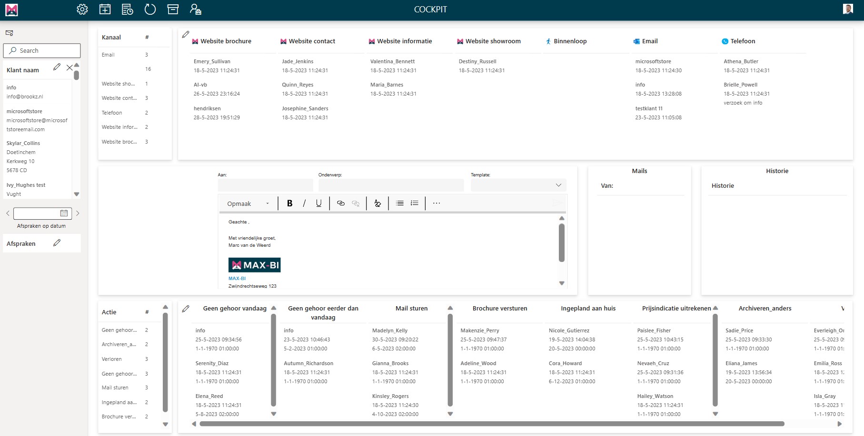Open mail settings envelope icon in sidebar
864x436 pixels.
point(10,33)
